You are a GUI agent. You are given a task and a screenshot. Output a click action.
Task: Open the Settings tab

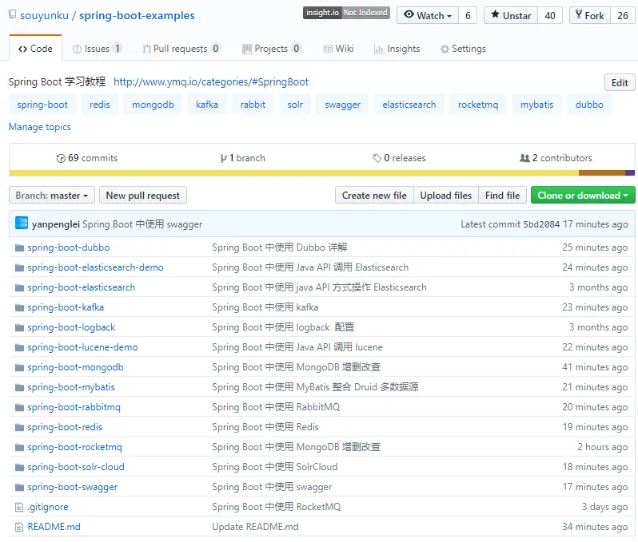tap(463, 49)
